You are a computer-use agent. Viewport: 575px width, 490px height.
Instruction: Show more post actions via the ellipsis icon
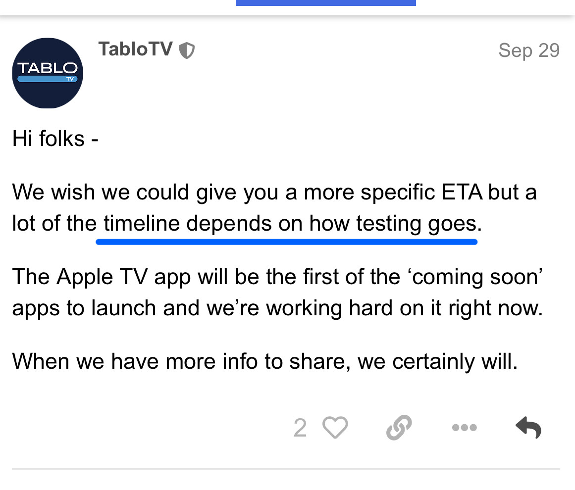(x=464, y=427)
